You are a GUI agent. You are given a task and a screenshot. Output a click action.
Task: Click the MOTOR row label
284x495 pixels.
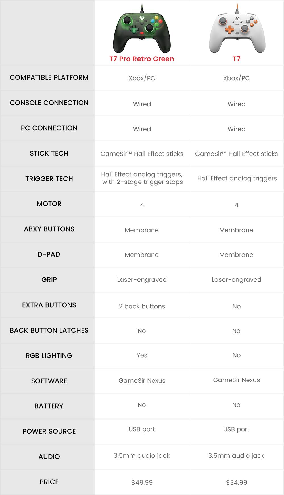tap(49, 204)
